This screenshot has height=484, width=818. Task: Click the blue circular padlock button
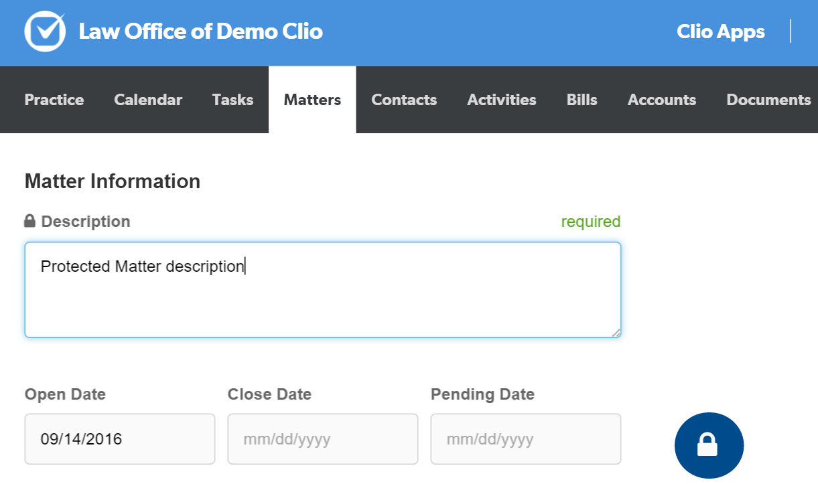pos(709,445)
